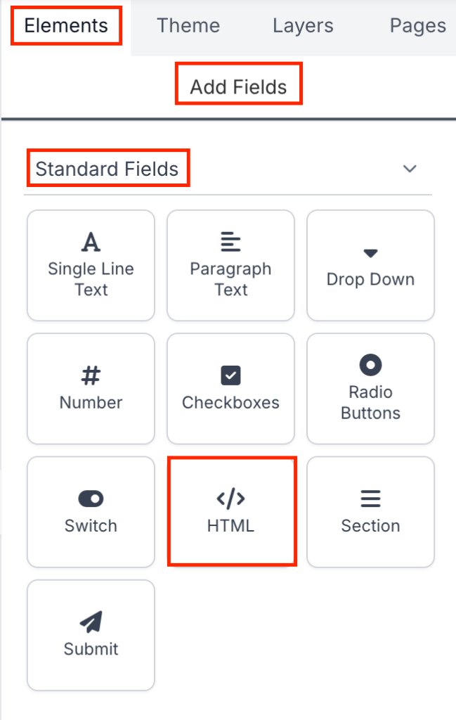Switch to the Elements tab
The image size is (456, 720).
tap(66, 26)
